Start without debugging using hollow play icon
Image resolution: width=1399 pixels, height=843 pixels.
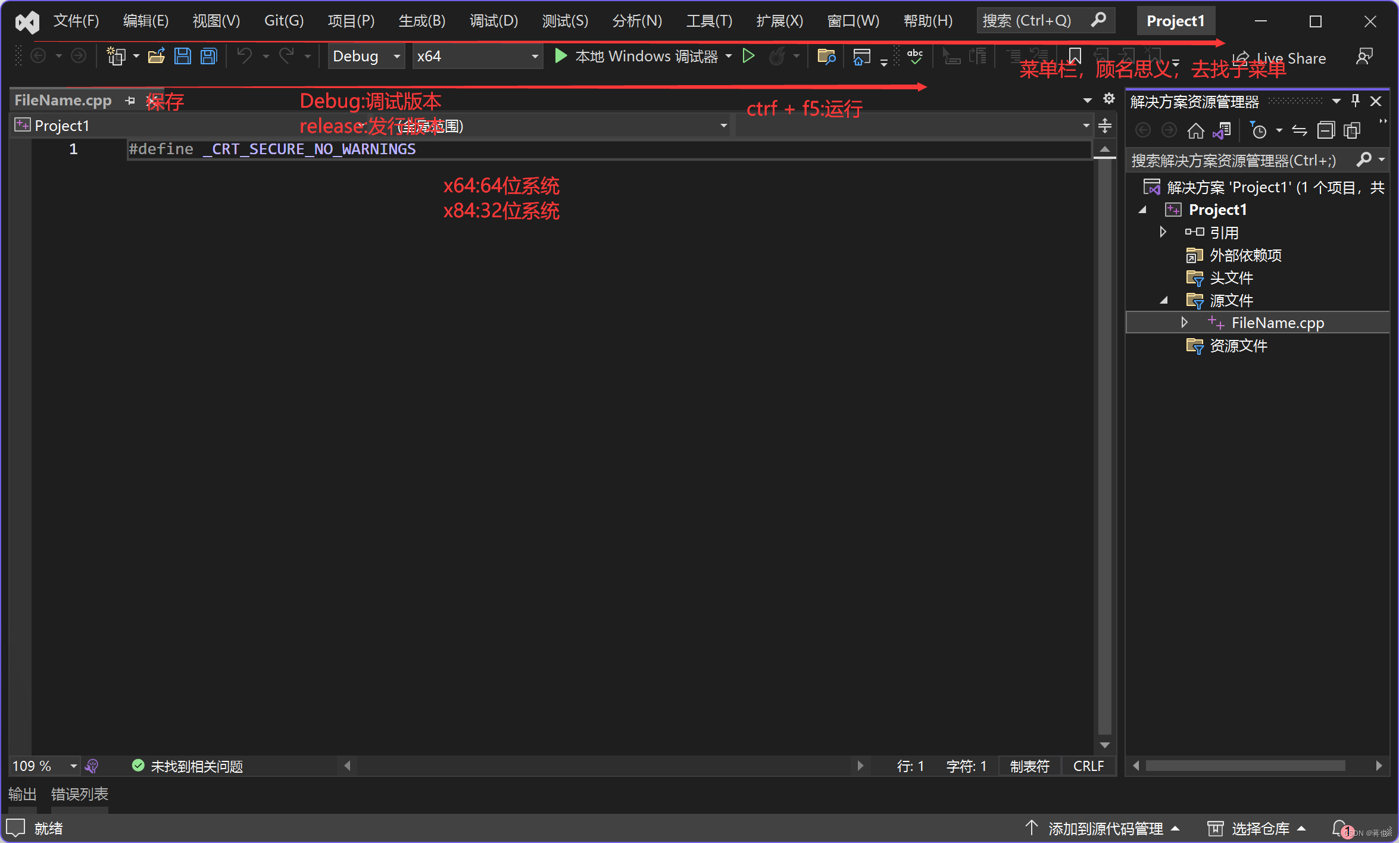click(x=748, y=57)
